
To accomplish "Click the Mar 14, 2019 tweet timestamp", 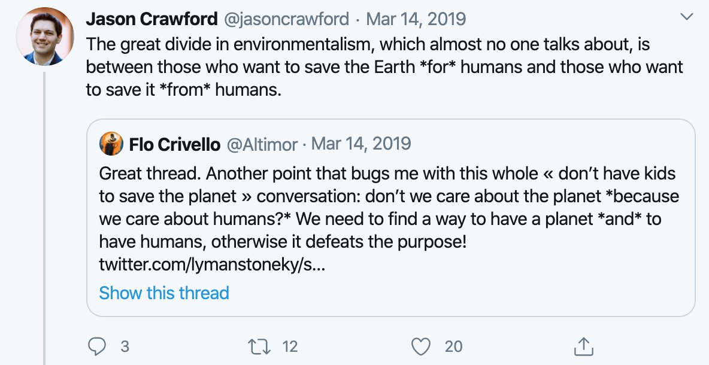I will pyautogui.click(x=417, y=19).
